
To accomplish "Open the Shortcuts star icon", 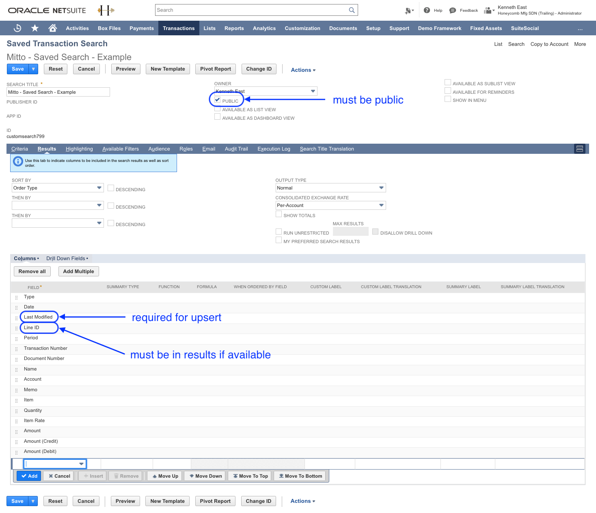I will click(35, 28).
